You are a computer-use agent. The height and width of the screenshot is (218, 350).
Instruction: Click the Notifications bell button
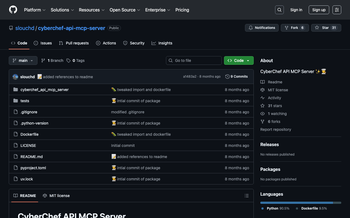coord(262,28)
